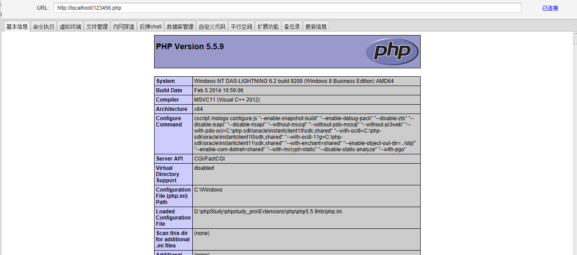Click the 已连接 connection status link
Image resolution: width=577 pixels, height=255 pixels.
tap(550, 8)
